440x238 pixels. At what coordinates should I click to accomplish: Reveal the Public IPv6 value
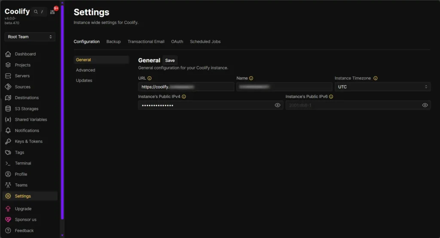[425, 105]
